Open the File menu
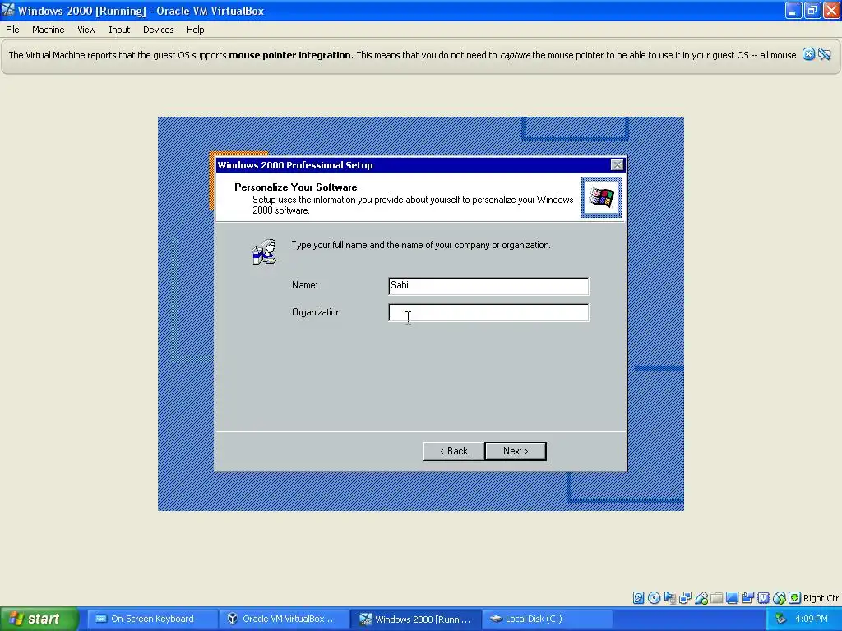The height and width of the screenshot is (631, 842). (12, 30)
